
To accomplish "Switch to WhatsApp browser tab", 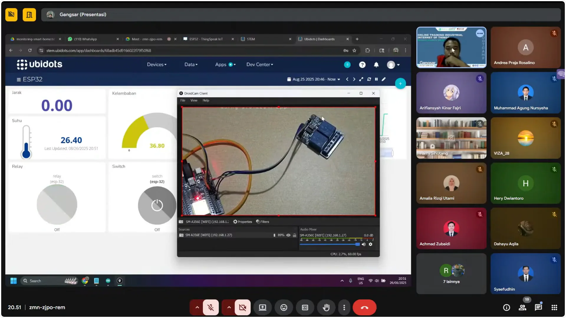I will tap(93, 39).
